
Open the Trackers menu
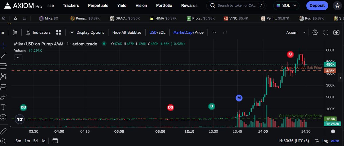[x=71, y=5]
